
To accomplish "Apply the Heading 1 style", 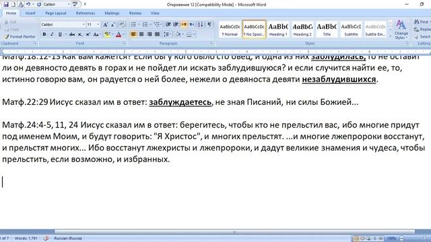I will point(278,29).
